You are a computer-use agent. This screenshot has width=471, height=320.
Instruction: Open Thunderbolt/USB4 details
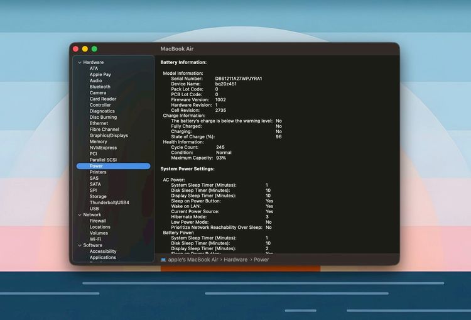[109, 202]
